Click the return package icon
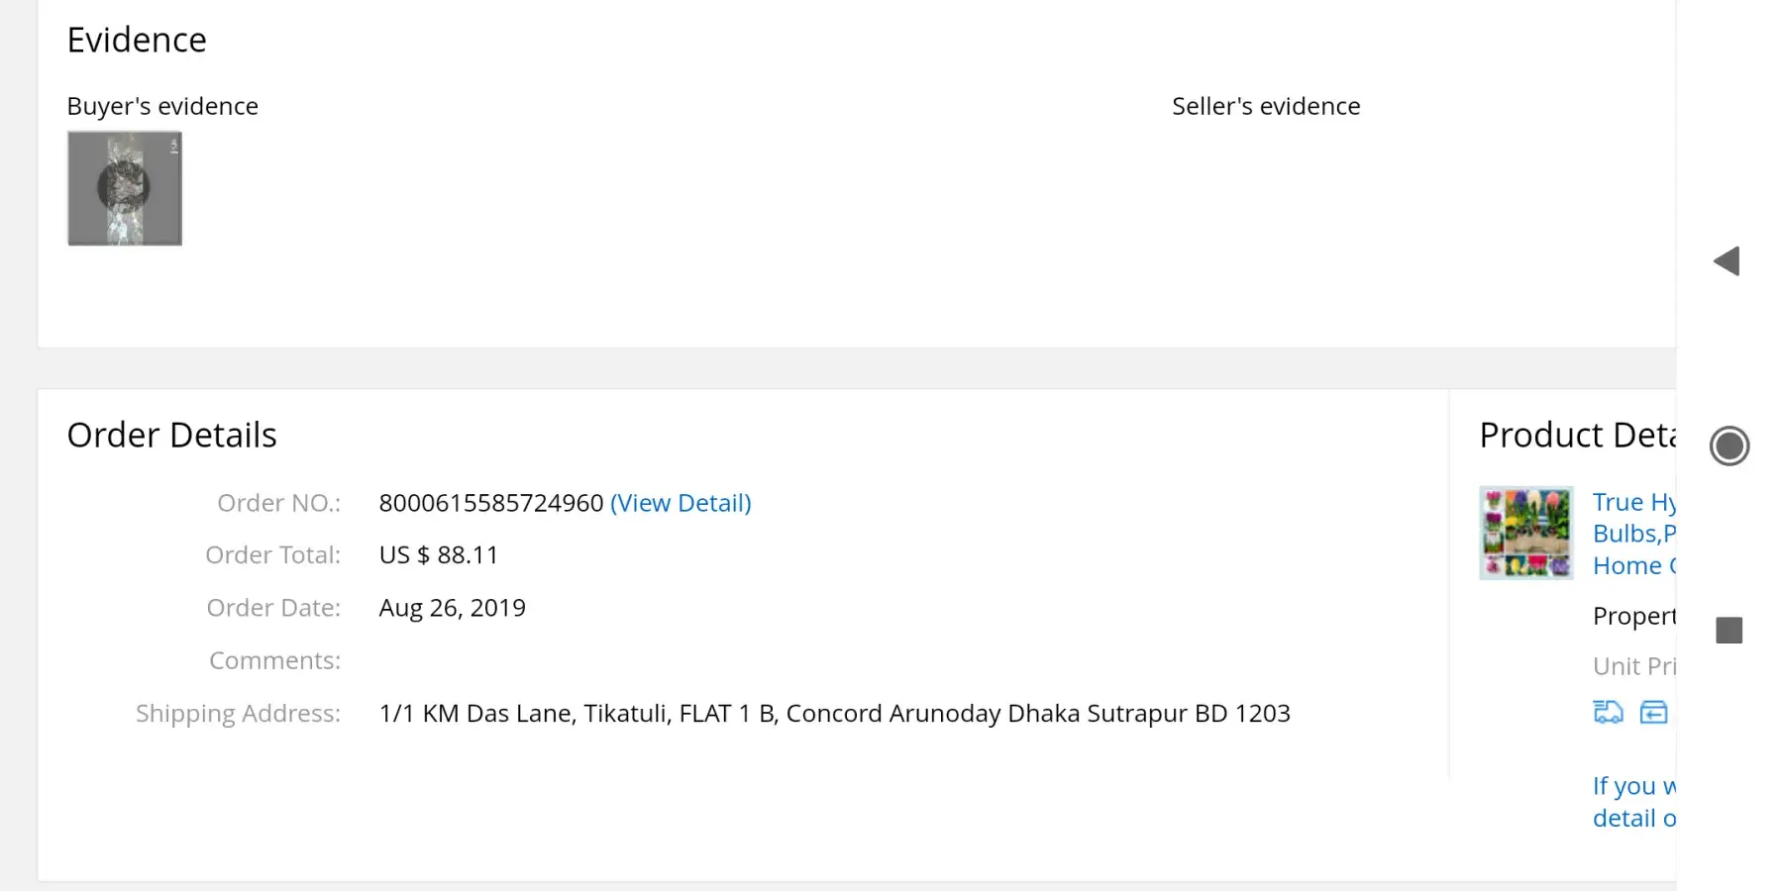The width and height of the screenshot is (1783, 891). coord(1653,712)
